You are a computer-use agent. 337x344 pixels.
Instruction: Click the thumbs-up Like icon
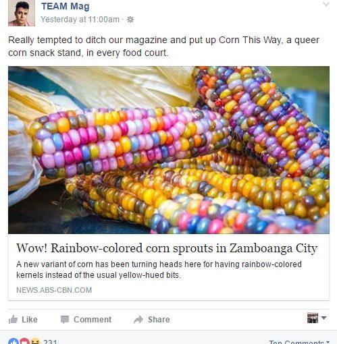tap(13, 320)
